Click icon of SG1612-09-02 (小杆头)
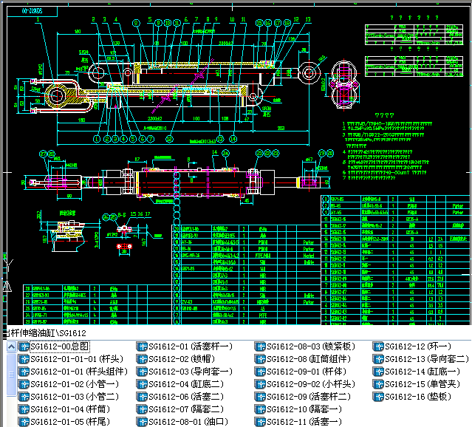Image resolution: width=472 pixels, height=427 pixels. pyautogui.click(x=260, y=384)
